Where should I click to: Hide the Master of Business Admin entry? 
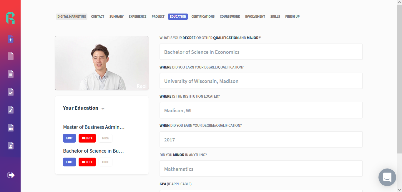105,138
